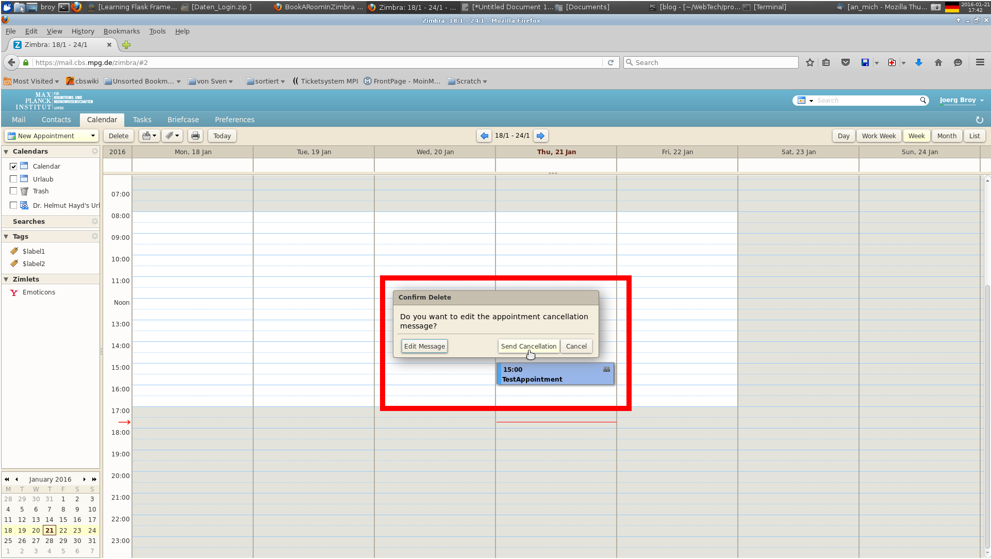The image size is (991, 559).
Task: Select the Calendar tab
Action: coord(102,120)
